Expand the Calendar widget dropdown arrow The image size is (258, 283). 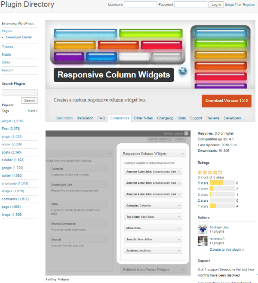pyautogui.click(x=178, y=205)
